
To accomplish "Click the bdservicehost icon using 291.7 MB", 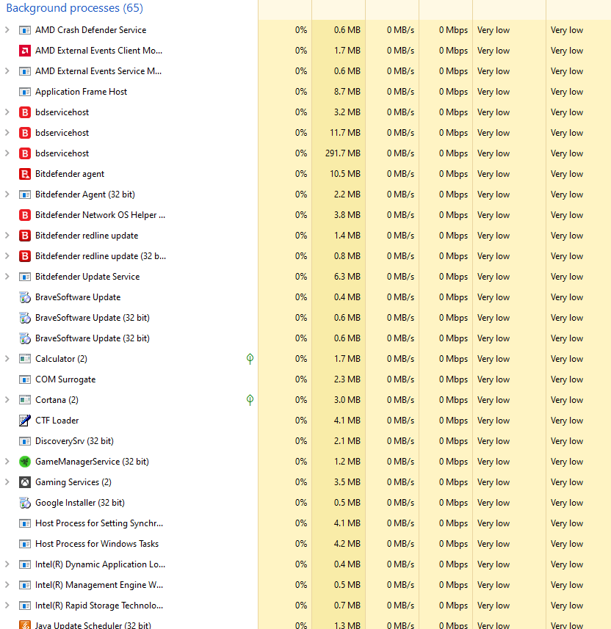I will pos(25,153).
